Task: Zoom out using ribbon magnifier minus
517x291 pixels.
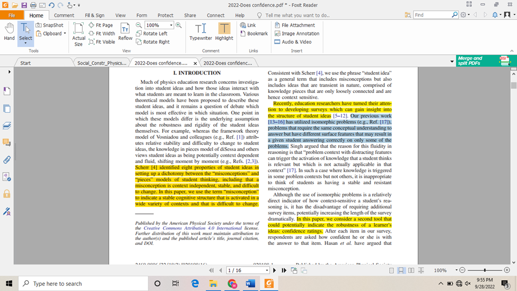Action: [x=139, y=25]
